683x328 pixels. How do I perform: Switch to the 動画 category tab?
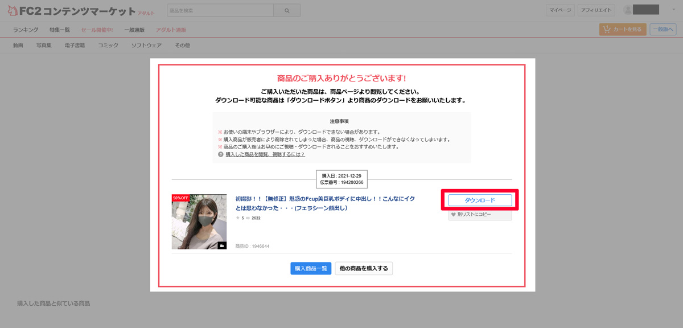pyautogui.click(x=18, y=45)
